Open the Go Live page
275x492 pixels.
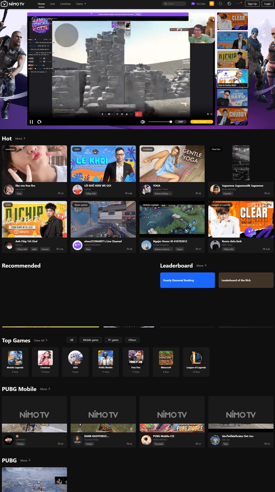[198, 4]
